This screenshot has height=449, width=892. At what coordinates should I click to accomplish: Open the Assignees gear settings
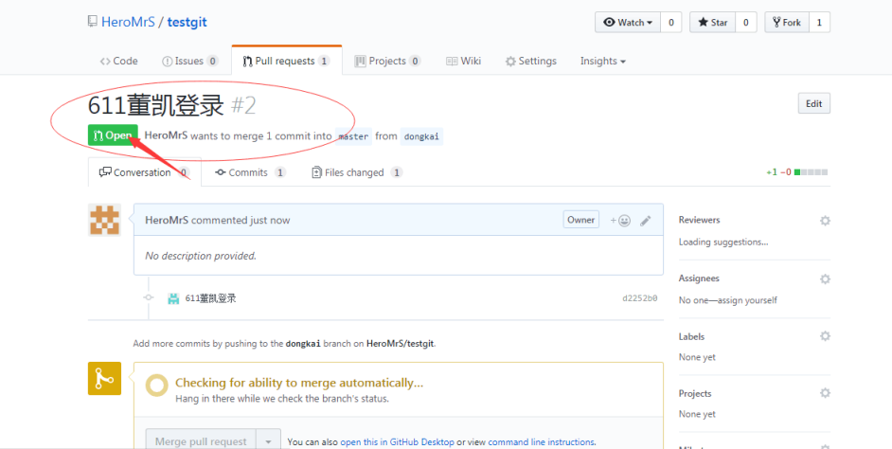pos(825,278)
